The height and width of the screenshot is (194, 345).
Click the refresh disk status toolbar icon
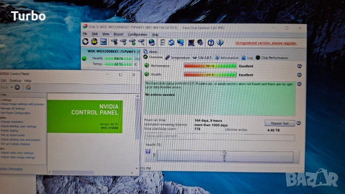pyautogui.click(x=85, y=41)
